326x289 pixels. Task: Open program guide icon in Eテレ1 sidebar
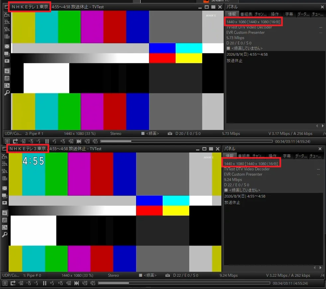tap(7, 78)
